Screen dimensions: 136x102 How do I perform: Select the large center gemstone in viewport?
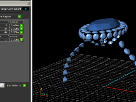point(103,25)
